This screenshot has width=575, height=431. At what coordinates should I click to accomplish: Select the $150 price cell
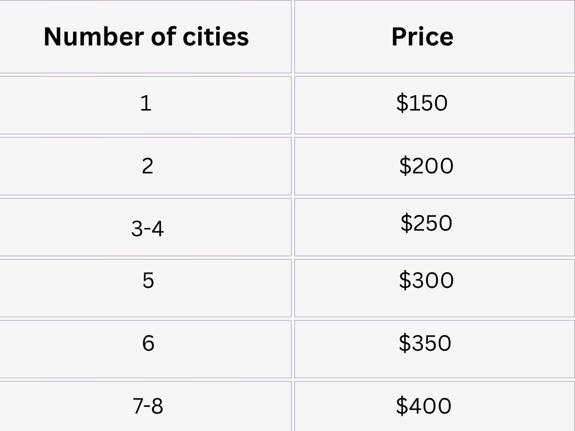tap(422, 103)
